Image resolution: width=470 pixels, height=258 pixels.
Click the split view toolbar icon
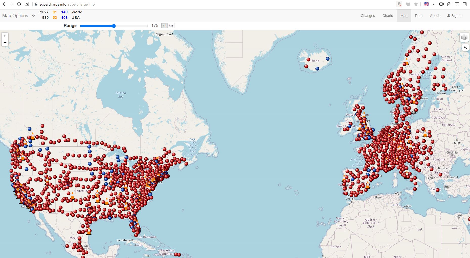(x=457, y=4)
